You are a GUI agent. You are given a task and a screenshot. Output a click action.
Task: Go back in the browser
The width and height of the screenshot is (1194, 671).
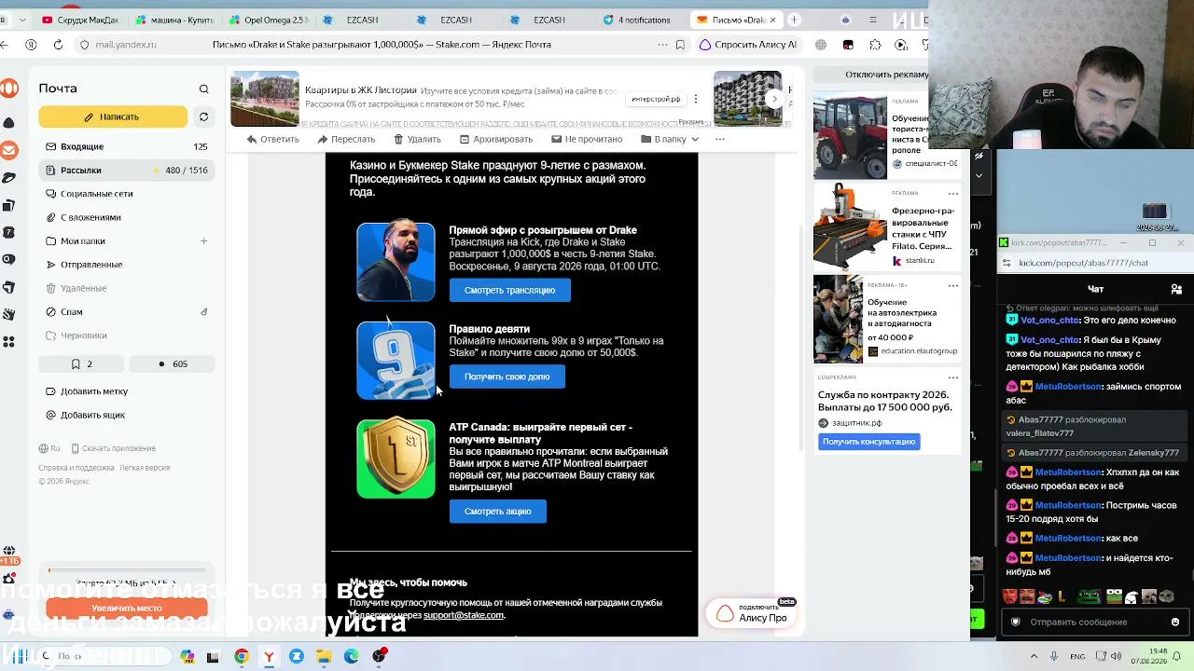click(6, 45)
